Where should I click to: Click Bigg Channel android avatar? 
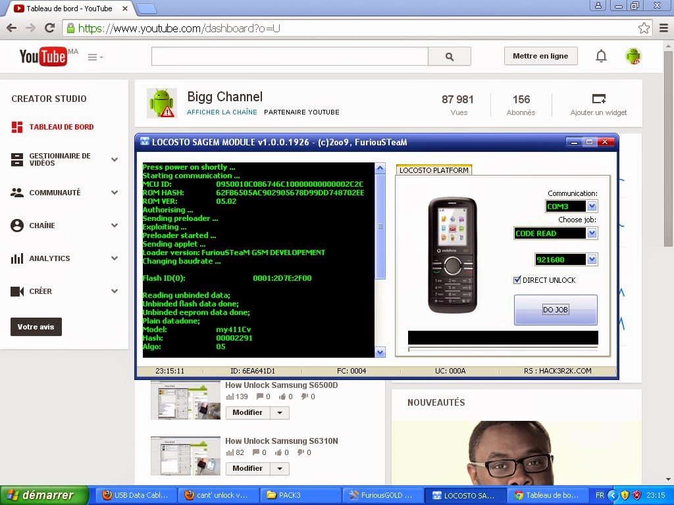click(162, 103)
